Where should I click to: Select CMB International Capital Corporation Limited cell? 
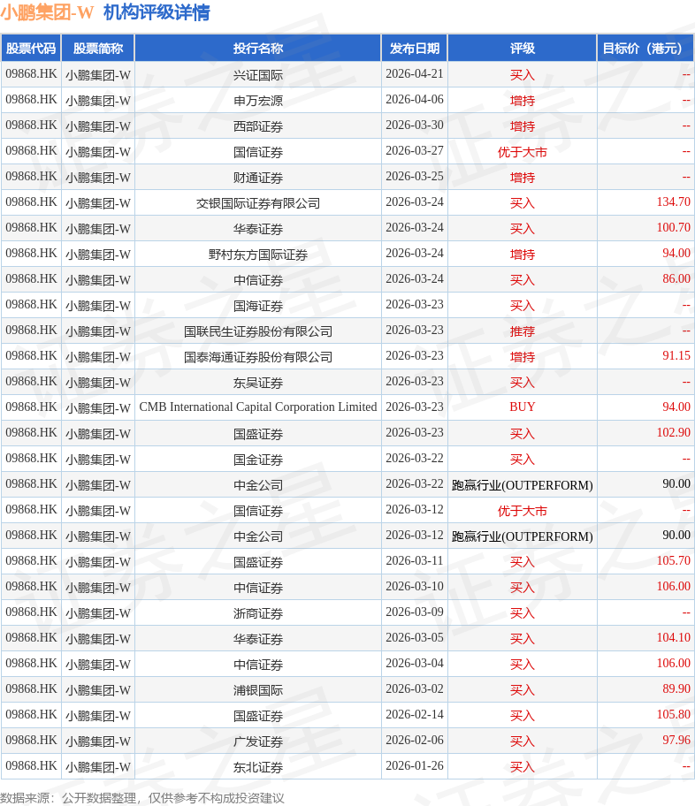coord(257,407)
